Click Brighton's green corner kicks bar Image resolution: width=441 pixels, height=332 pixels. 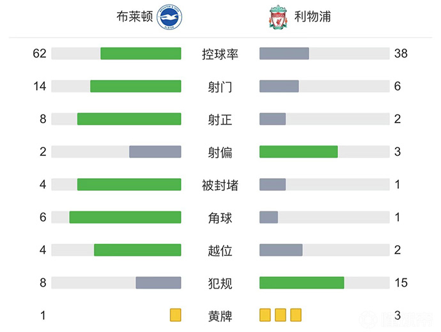click(x=125, y=217)
